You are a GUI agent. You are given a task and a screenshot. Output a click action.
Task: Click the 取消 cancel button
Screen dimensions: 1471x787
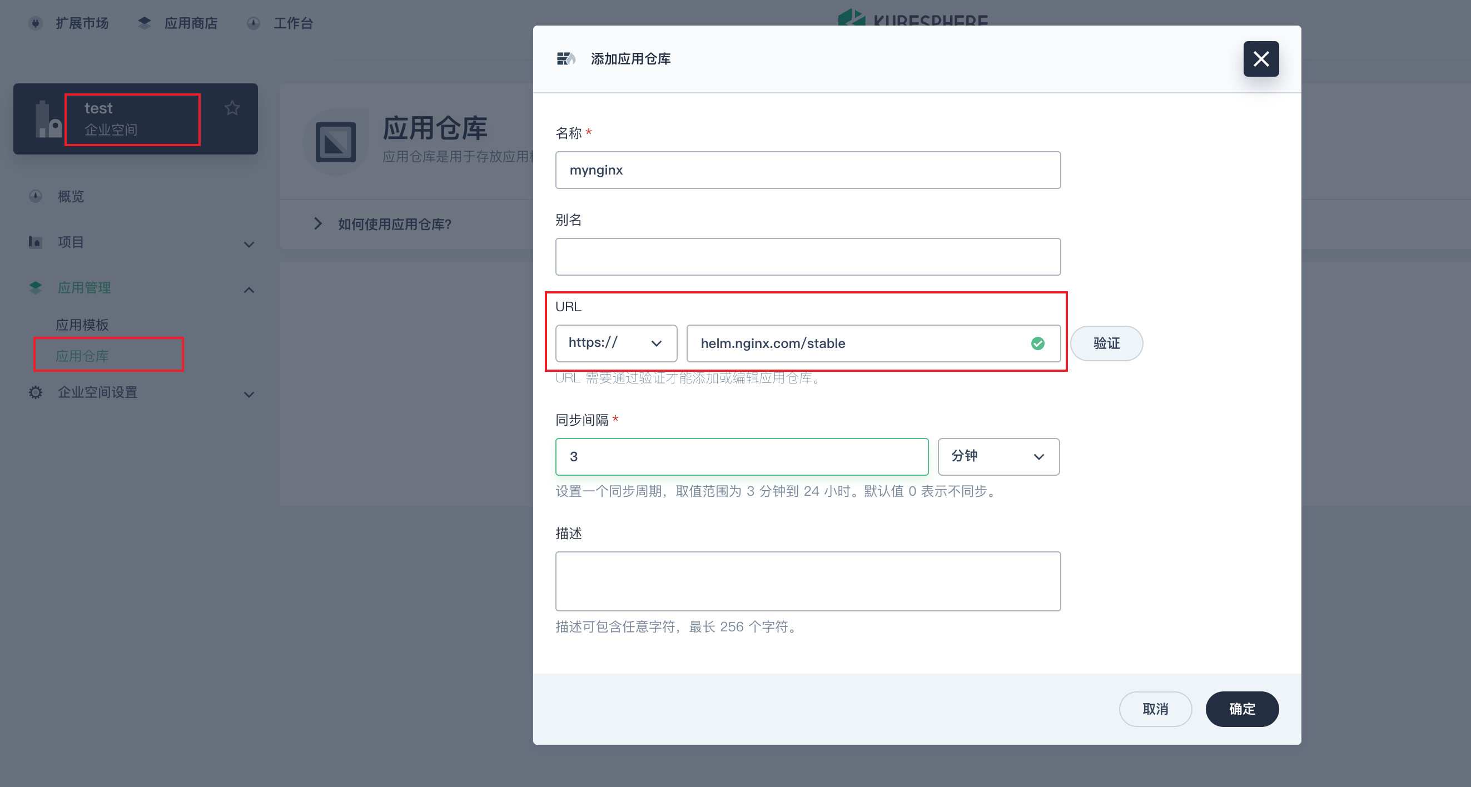(x=1155, y=709)
